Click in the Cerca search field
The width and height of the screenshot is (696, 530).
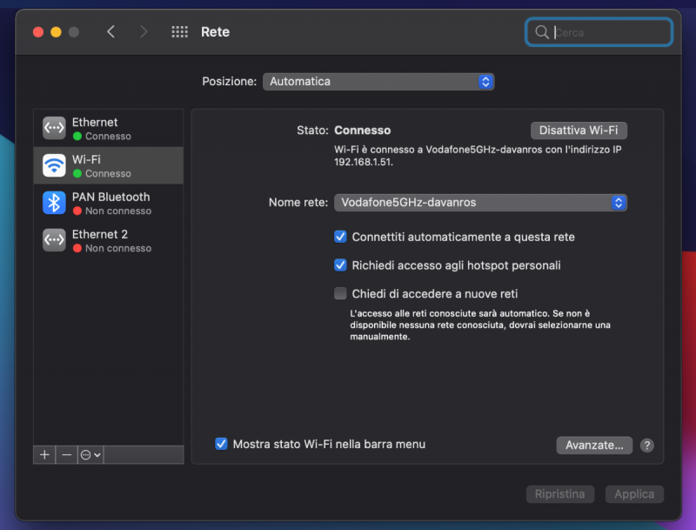click(x=609, y=32)
